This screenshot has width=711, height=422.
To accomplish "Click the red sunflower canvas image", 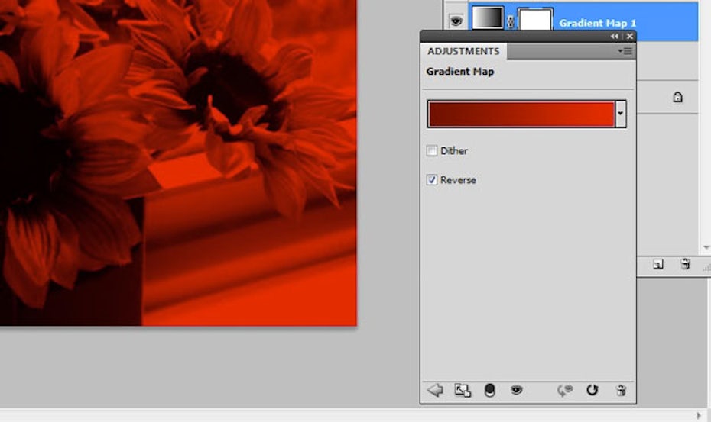I will coord(178,162).
